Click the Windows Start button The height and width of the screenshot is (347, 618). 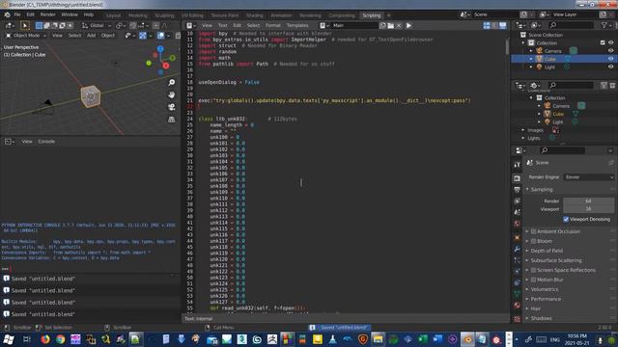pyautogui.click(x=9, y=339)
